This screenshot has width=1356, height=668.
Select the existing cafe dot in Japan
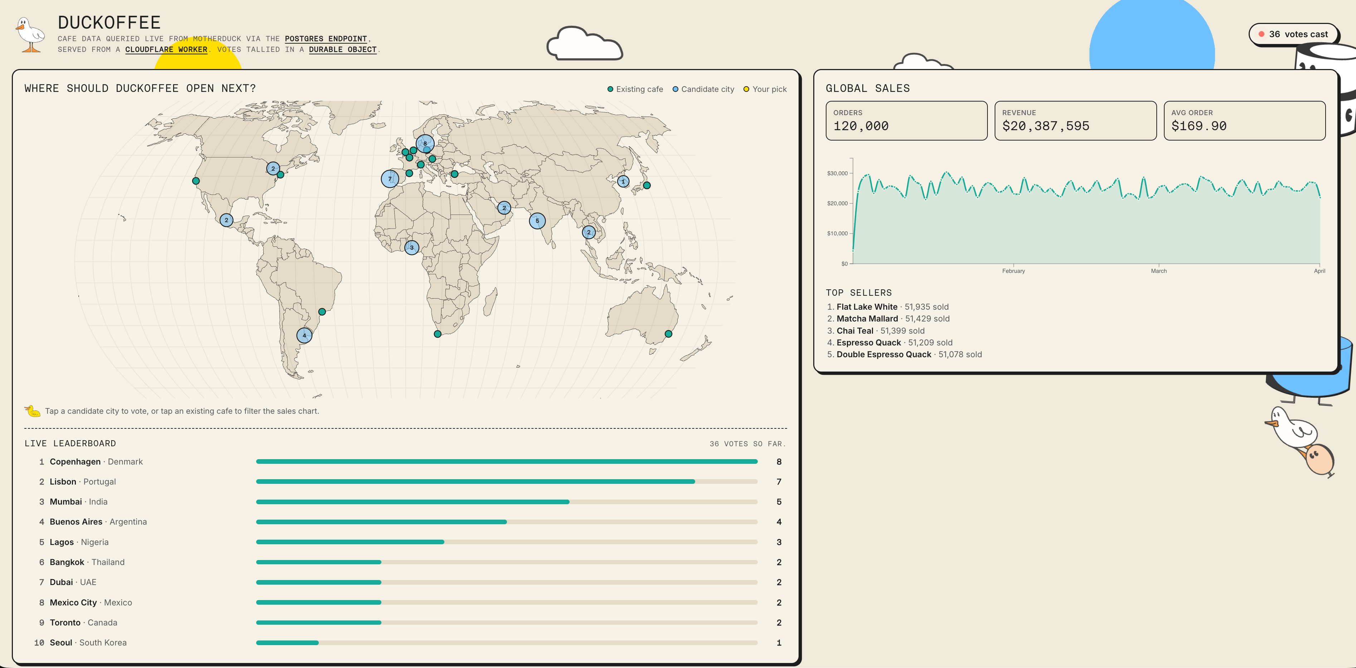(647, 185)
